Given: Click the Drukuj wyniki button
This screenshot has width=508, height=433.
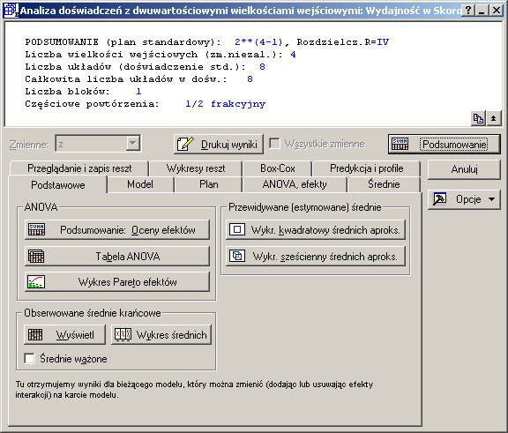Looking at the screenshot, I should (x=219, y=144).
